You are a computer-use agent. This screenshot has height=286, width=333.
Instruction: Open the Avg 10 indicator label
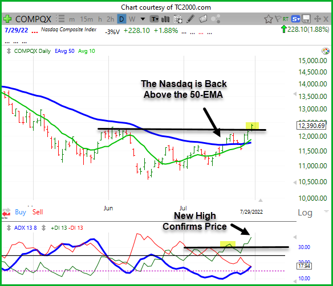pyautogui.click(x=87, y=51)
